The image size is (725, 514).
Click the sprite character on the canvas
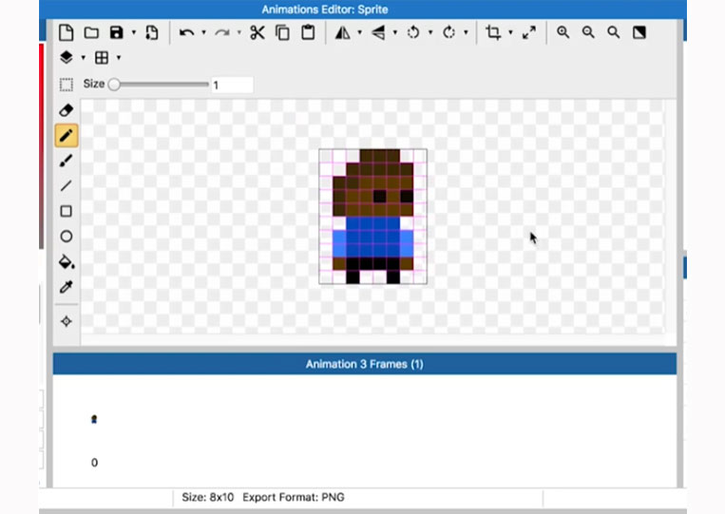[372, 217]
